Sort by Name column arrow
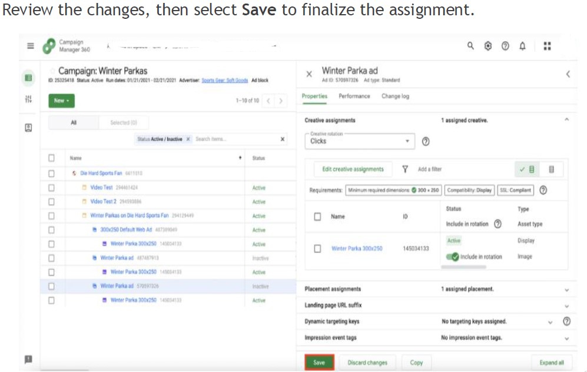 (x=240, y=158)
